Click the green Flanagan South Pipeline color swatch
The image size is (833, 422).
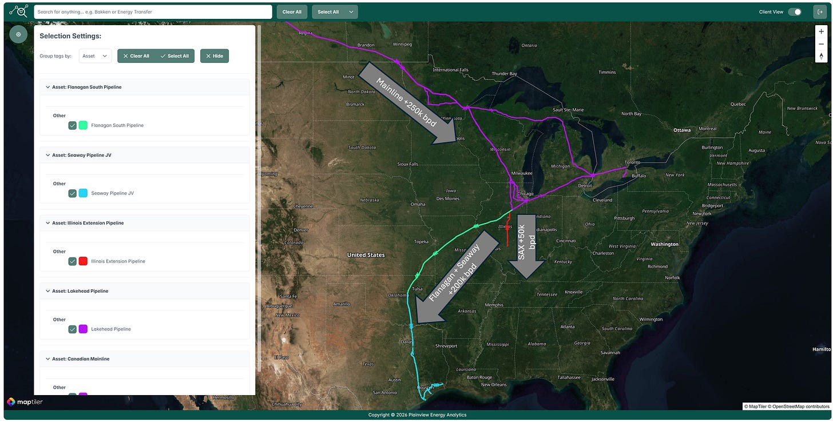[83, 125]
